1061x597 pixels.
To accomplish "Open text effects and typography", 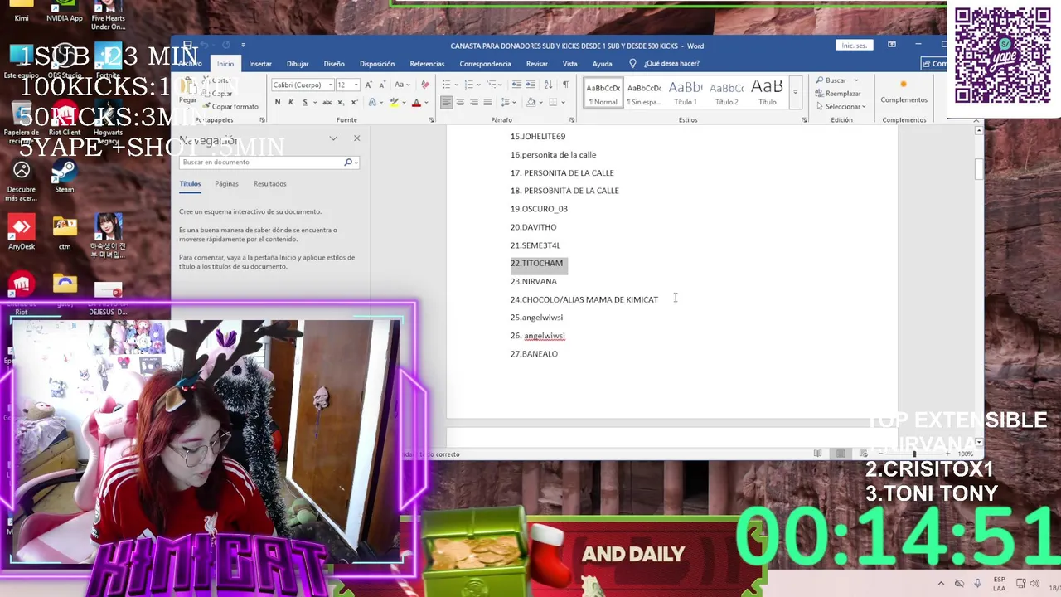I will tap(372, 102).
